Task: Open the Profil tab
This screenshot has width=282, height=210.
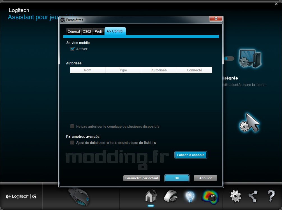Action: [99, 31]
